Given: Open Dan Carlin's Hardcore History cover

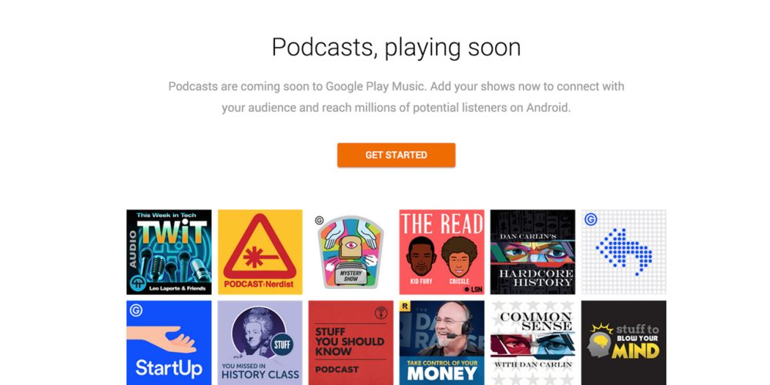Looking at the screenshot, I should point(532,252).
